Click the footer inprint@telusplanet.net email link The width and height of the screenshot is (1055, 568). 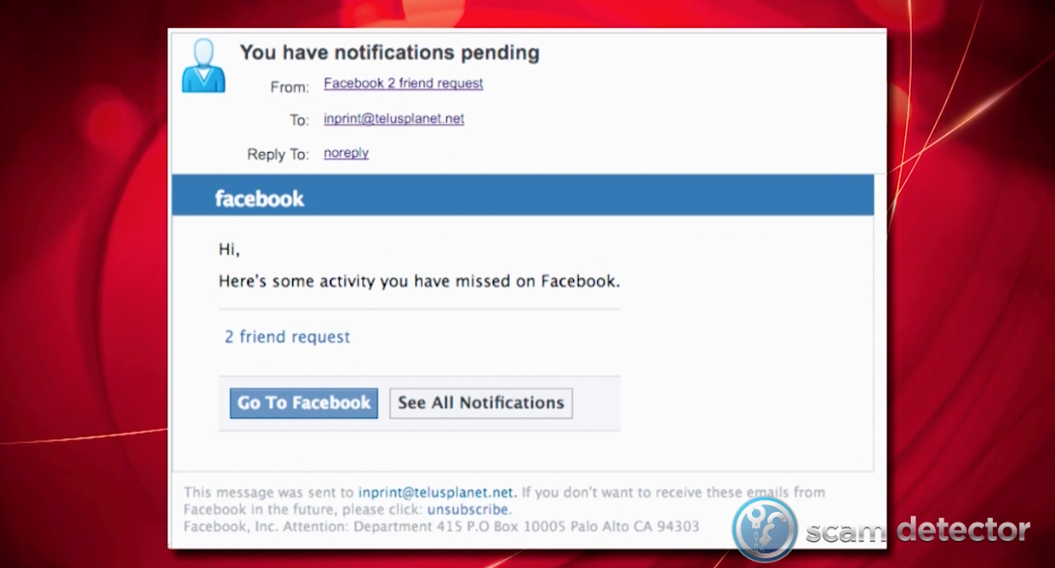(x=436, y=493)
